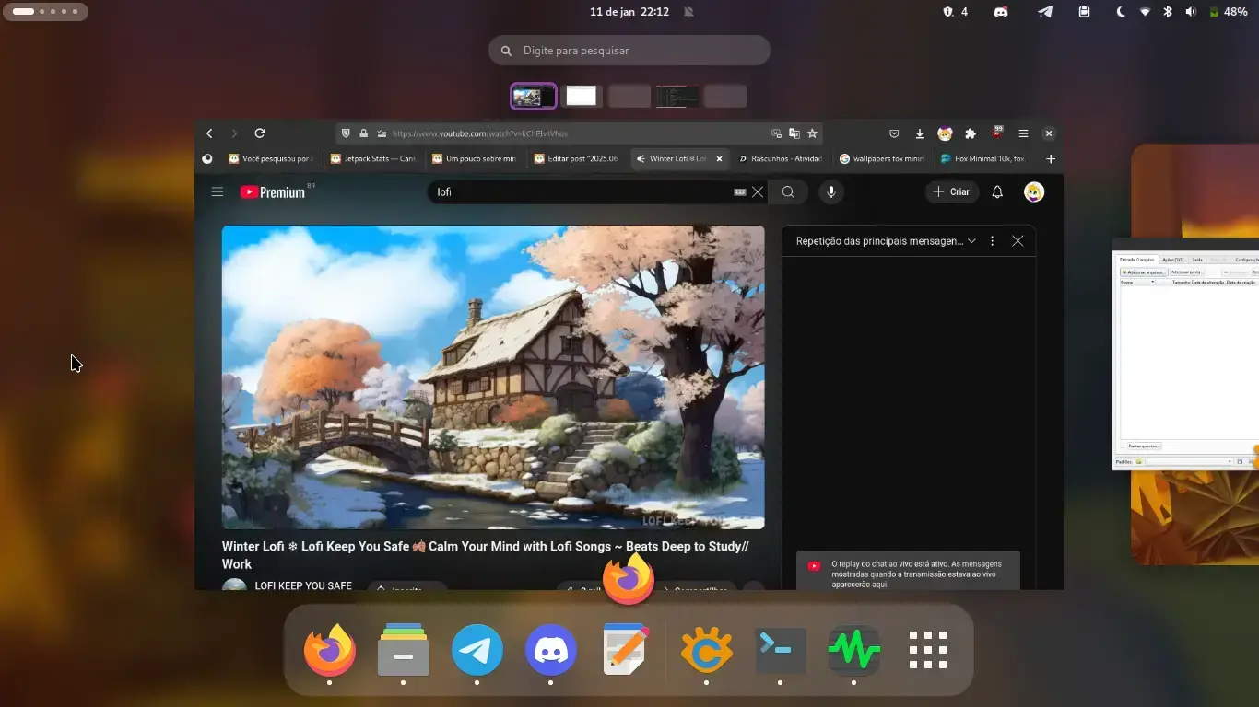The image size is (1259, 707).
Task: Open the Firefox extensions puzzle icon
Action: pos(971,133)
